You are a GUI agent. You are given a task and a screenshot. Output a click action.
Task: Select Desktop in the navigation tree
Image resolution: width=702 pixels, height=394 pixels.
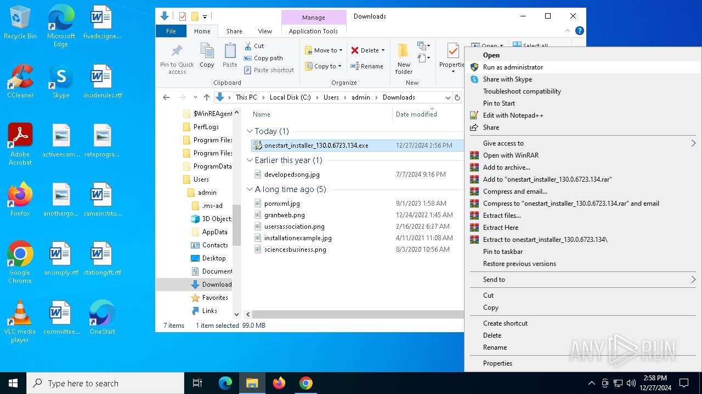pyautogui.click(x=213, y=258)
